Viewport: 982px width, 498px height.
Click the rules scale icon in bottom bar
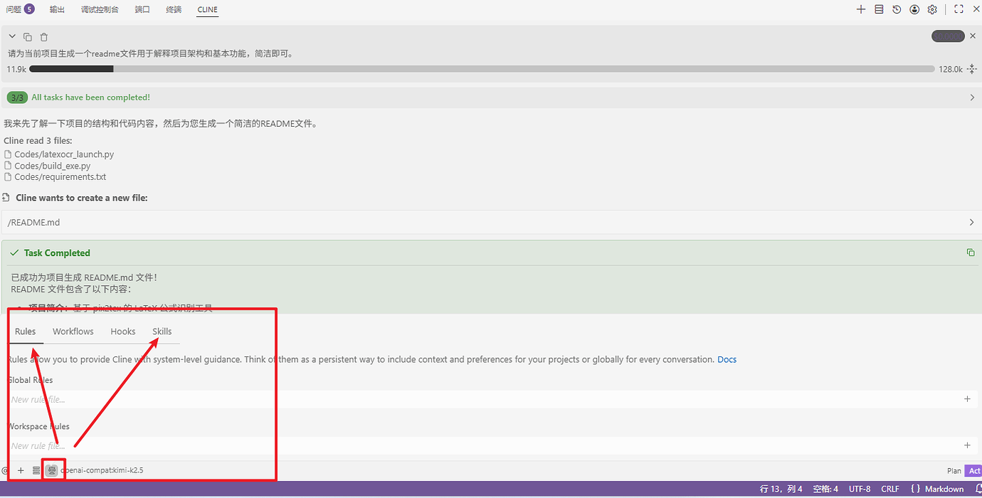coord(52,470)
